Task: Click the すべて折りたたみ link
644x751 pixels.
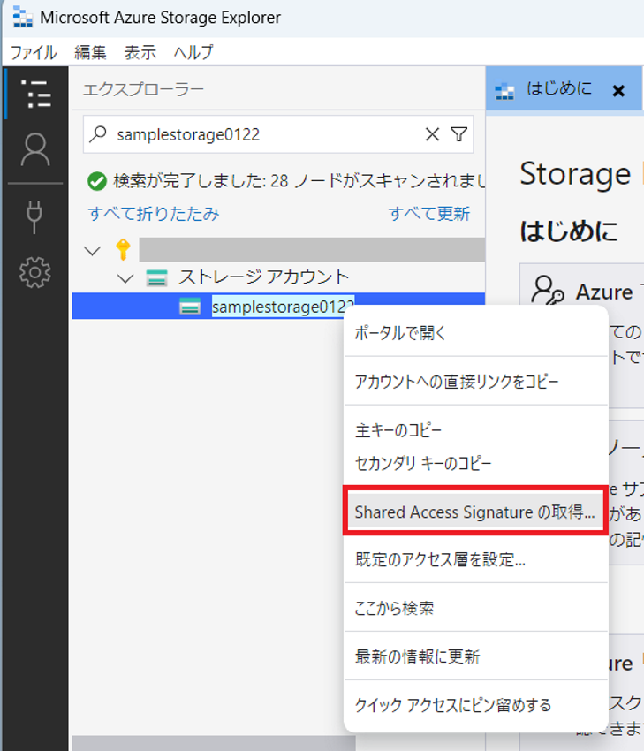Action: point(154,214)
